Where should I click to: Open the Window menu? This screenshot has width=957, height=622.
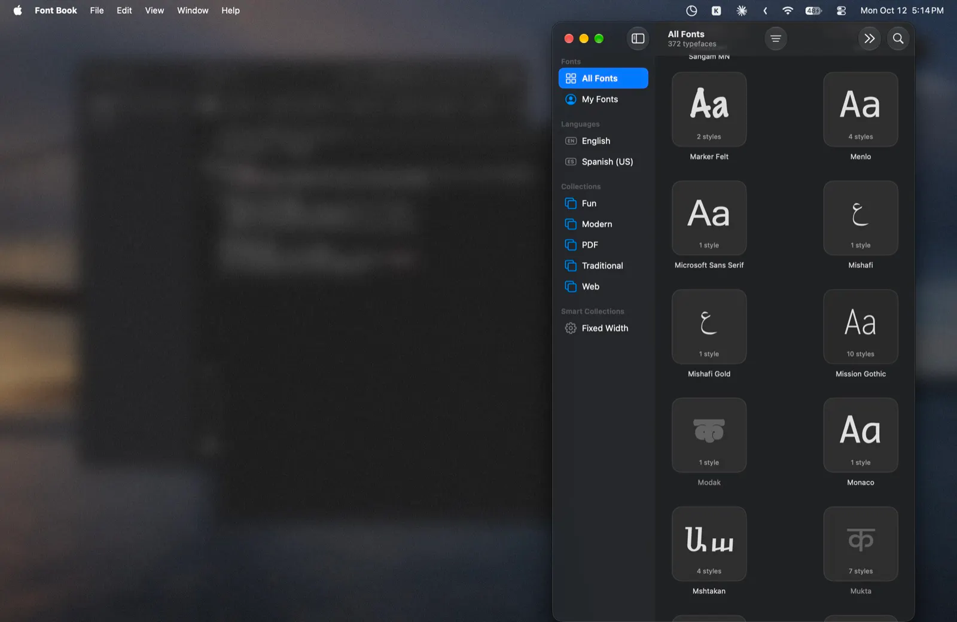pyautogui.click(x=193, y=10)
